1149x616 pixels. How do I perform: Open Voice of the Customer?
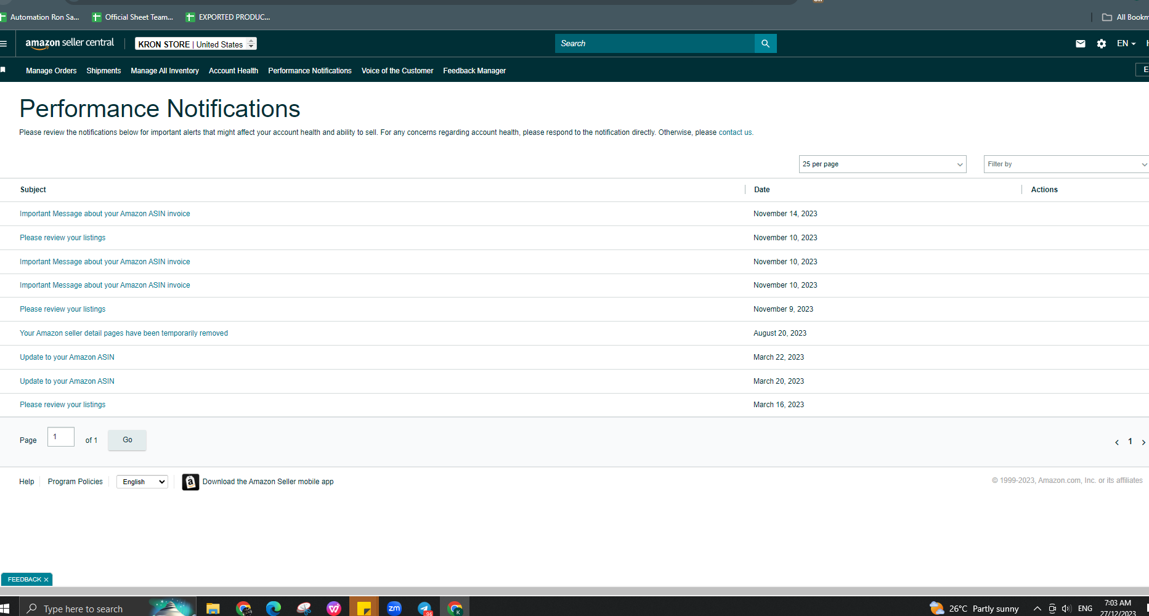pyautogui.click(x=397, y=71)
